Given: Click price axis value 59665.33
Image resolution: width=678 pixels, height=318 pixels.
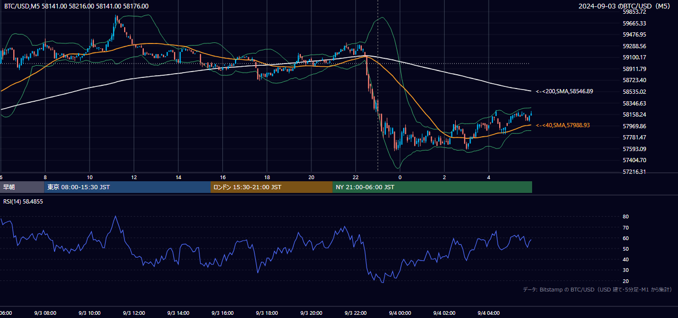Looking at the screenshot, I should click(x=634, y=23).
